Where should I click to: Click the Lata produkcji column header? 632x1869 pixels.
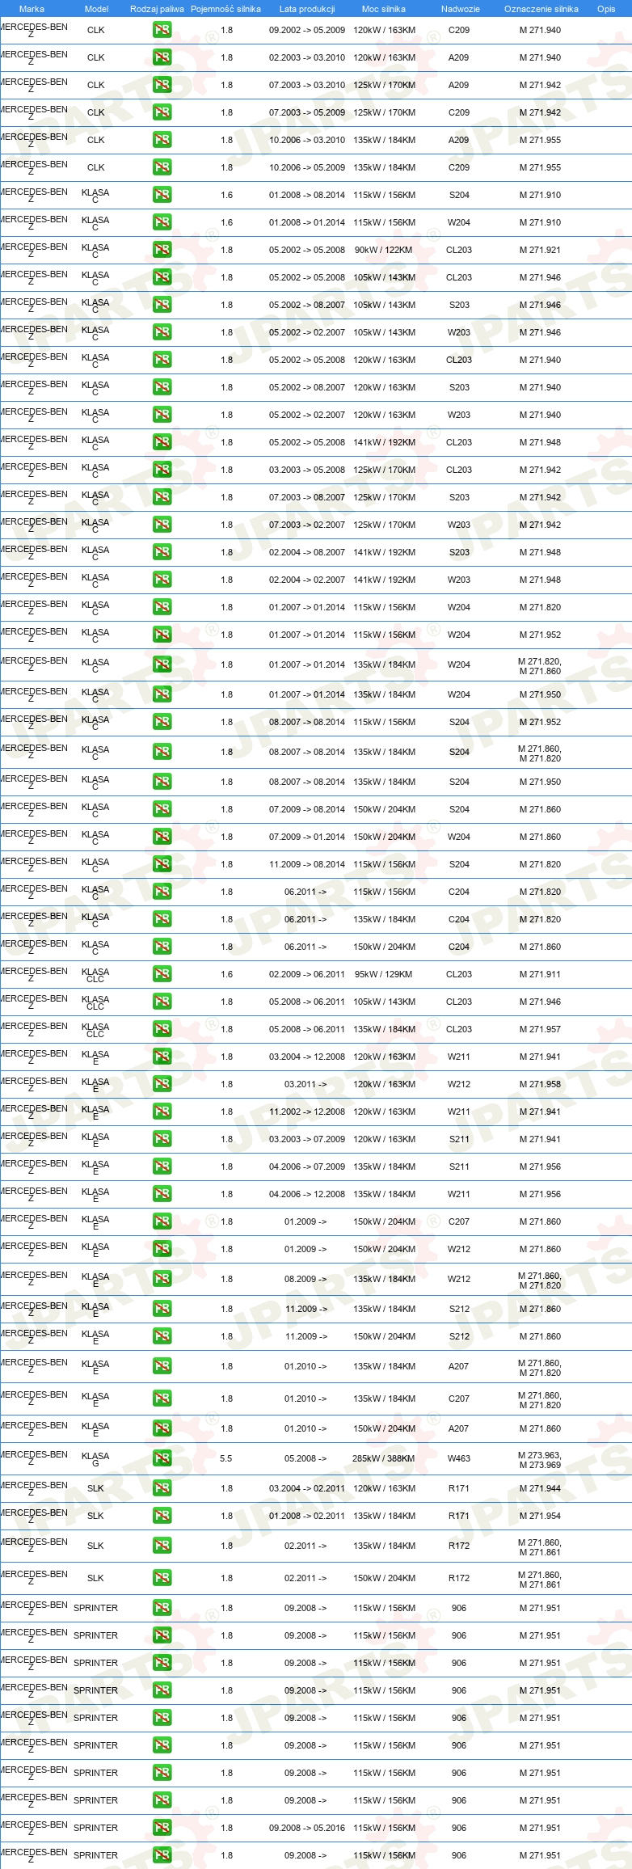click(x=307, y=9)
